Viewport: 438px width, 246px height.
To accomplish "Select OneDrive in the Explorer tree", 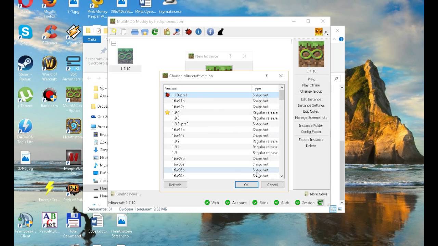I will pyautogui.click(x=99, y=117).
